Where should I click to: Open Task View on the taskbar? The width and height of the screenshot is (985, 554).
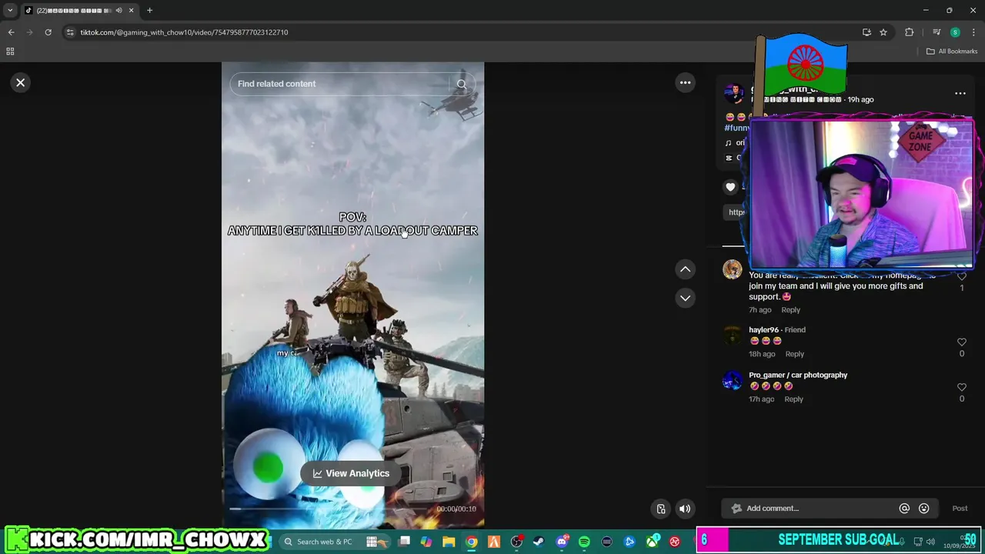coord(404,542)
